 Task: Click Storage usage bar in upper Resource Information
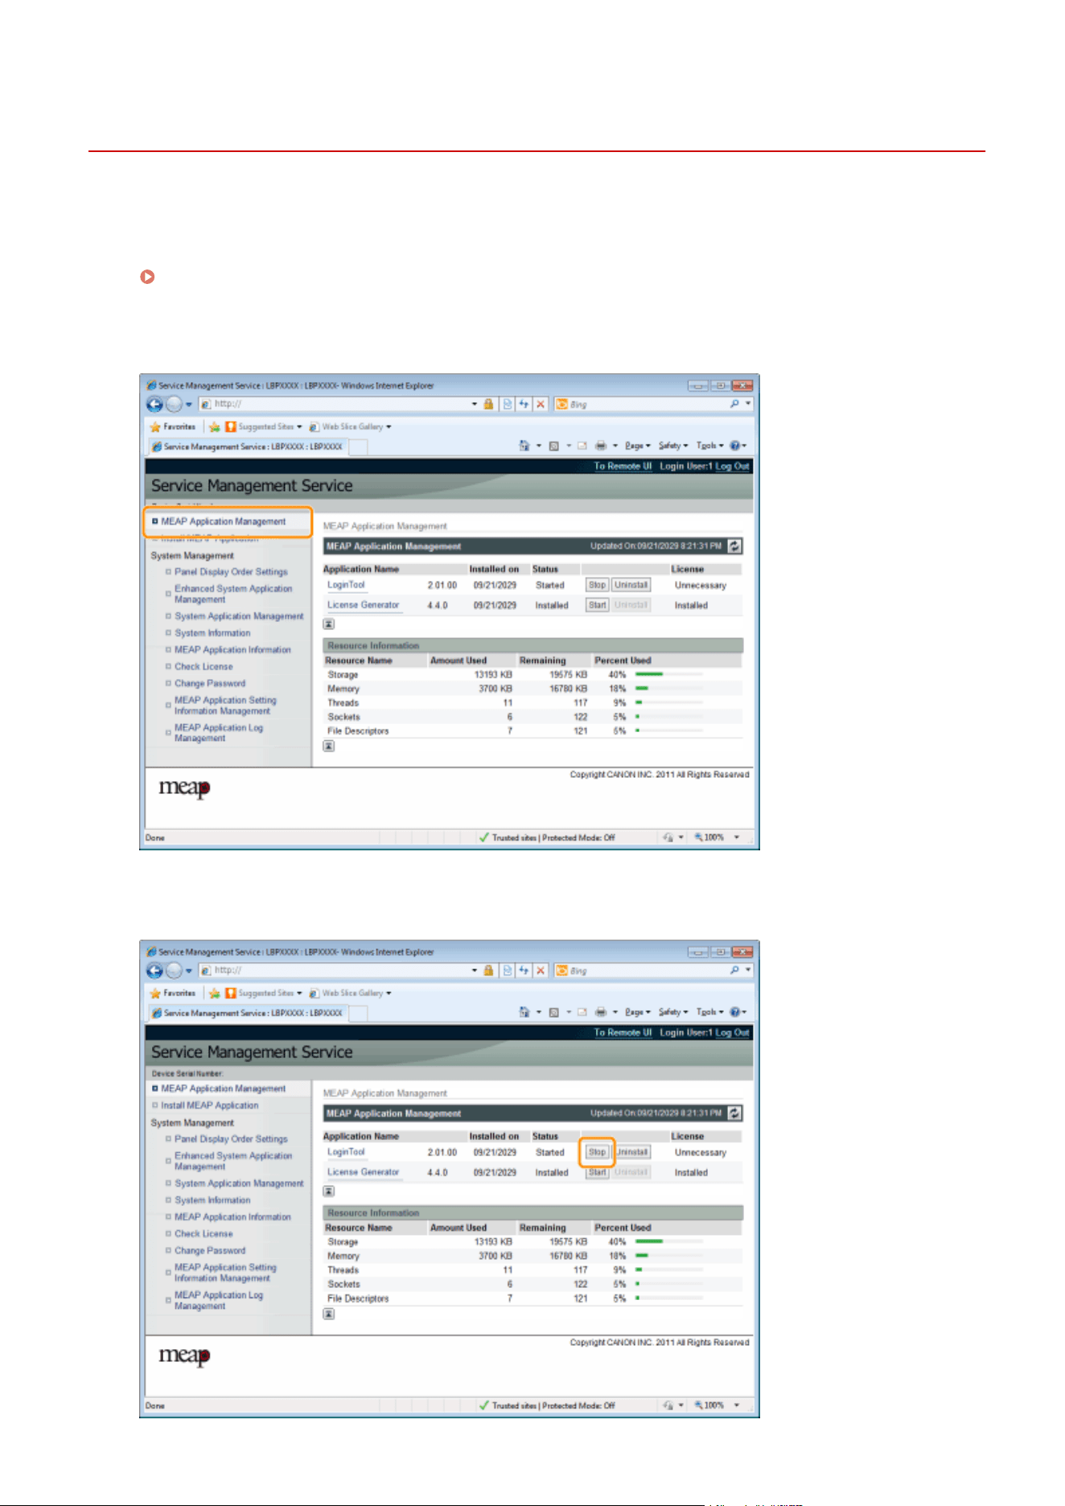point(668,674)
